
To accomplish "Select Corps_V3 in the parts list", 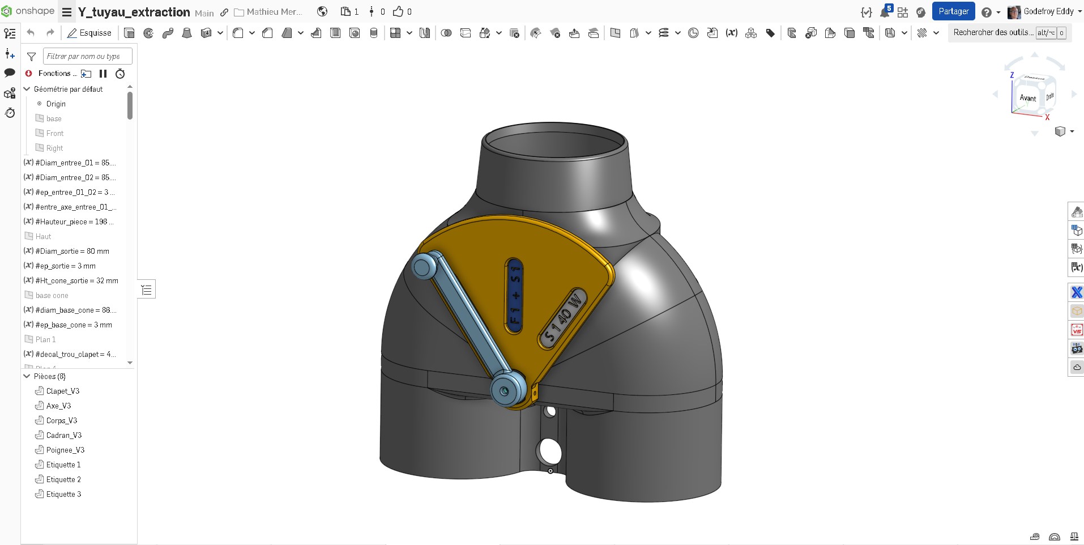I will [62, 420].
